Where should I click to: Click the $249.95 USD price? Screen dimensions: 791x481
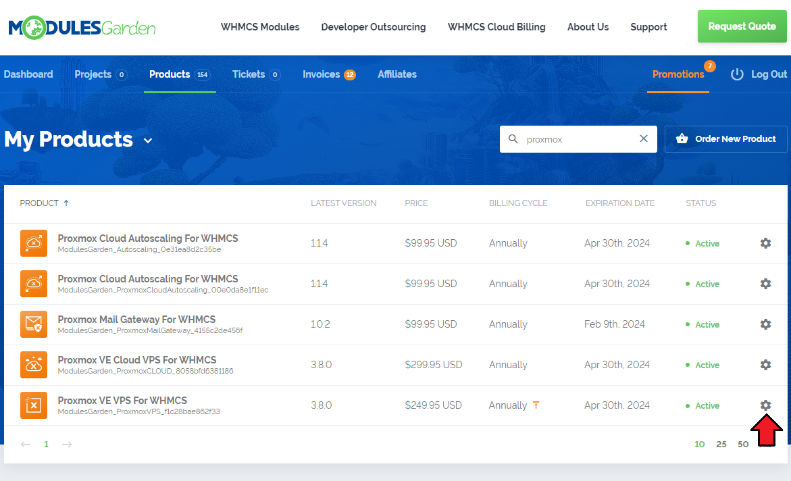[434, 405]
